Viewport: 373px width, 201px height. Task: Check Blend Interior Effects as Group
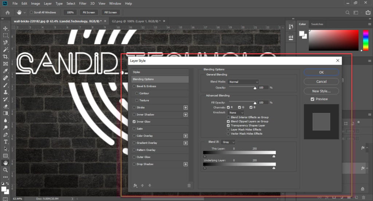tap(228, 117)
